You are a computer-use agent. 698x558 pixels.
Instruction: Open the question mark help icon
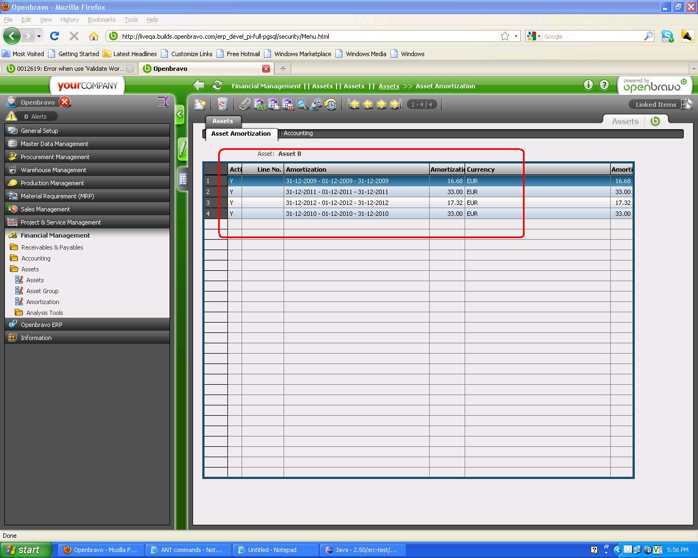(604, 84)
